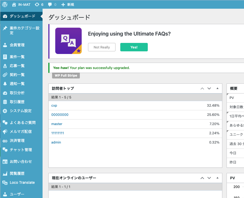Move 訪問者トップ widget down
244x198 pixels.
coord(209,88)
